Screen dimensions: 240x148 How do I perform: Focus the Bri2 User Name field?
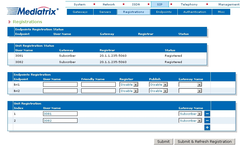tap(60, 91)
